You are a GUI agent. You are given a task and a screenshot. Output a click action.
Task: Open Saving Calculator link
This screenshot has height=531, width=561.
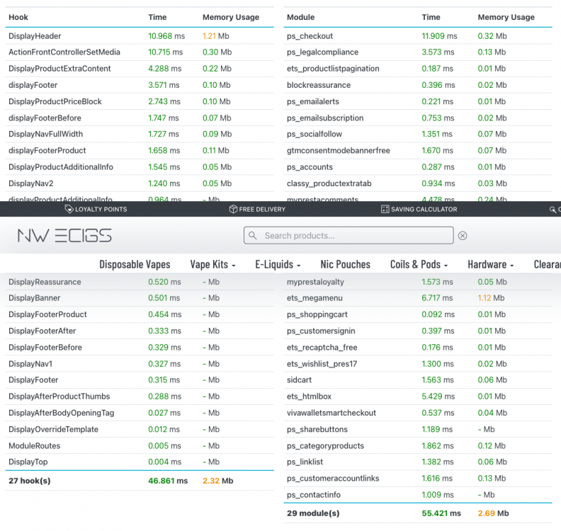(419, 209)
